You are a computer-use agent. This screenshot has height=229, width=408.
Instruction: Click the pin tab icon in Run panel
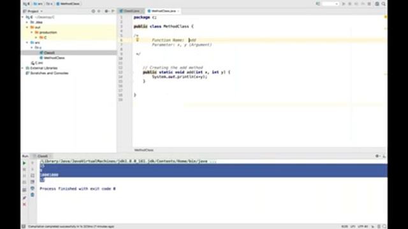click(x=24, y=198)
